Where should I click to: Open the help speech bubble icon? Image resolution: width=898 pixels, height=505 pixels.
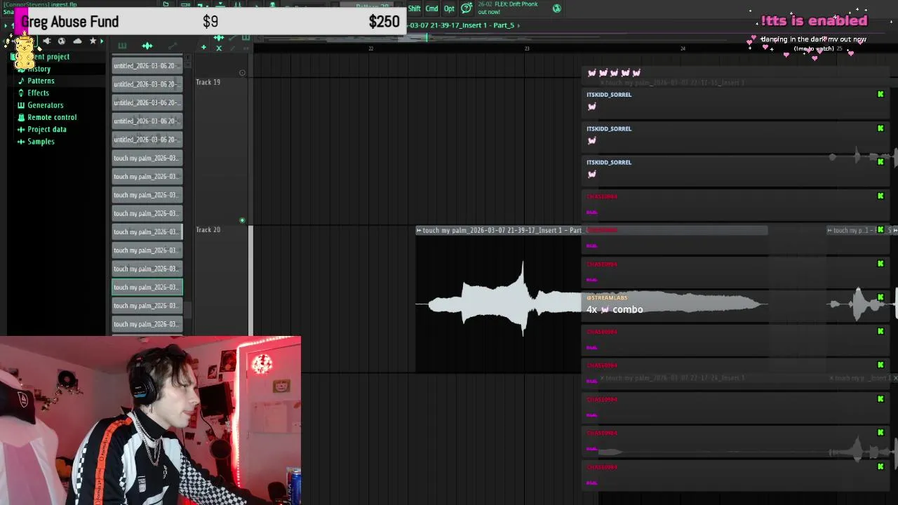click(x=467, y=8)
